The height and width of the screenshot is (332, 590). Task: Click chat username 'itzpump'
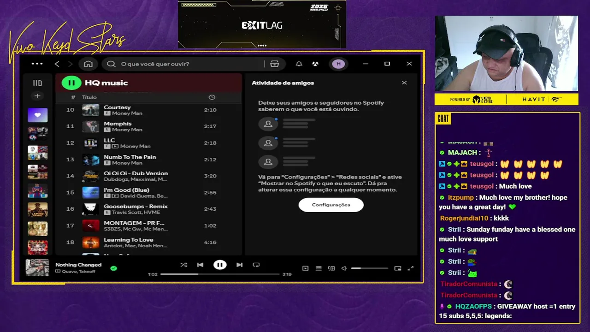point(461,197)
